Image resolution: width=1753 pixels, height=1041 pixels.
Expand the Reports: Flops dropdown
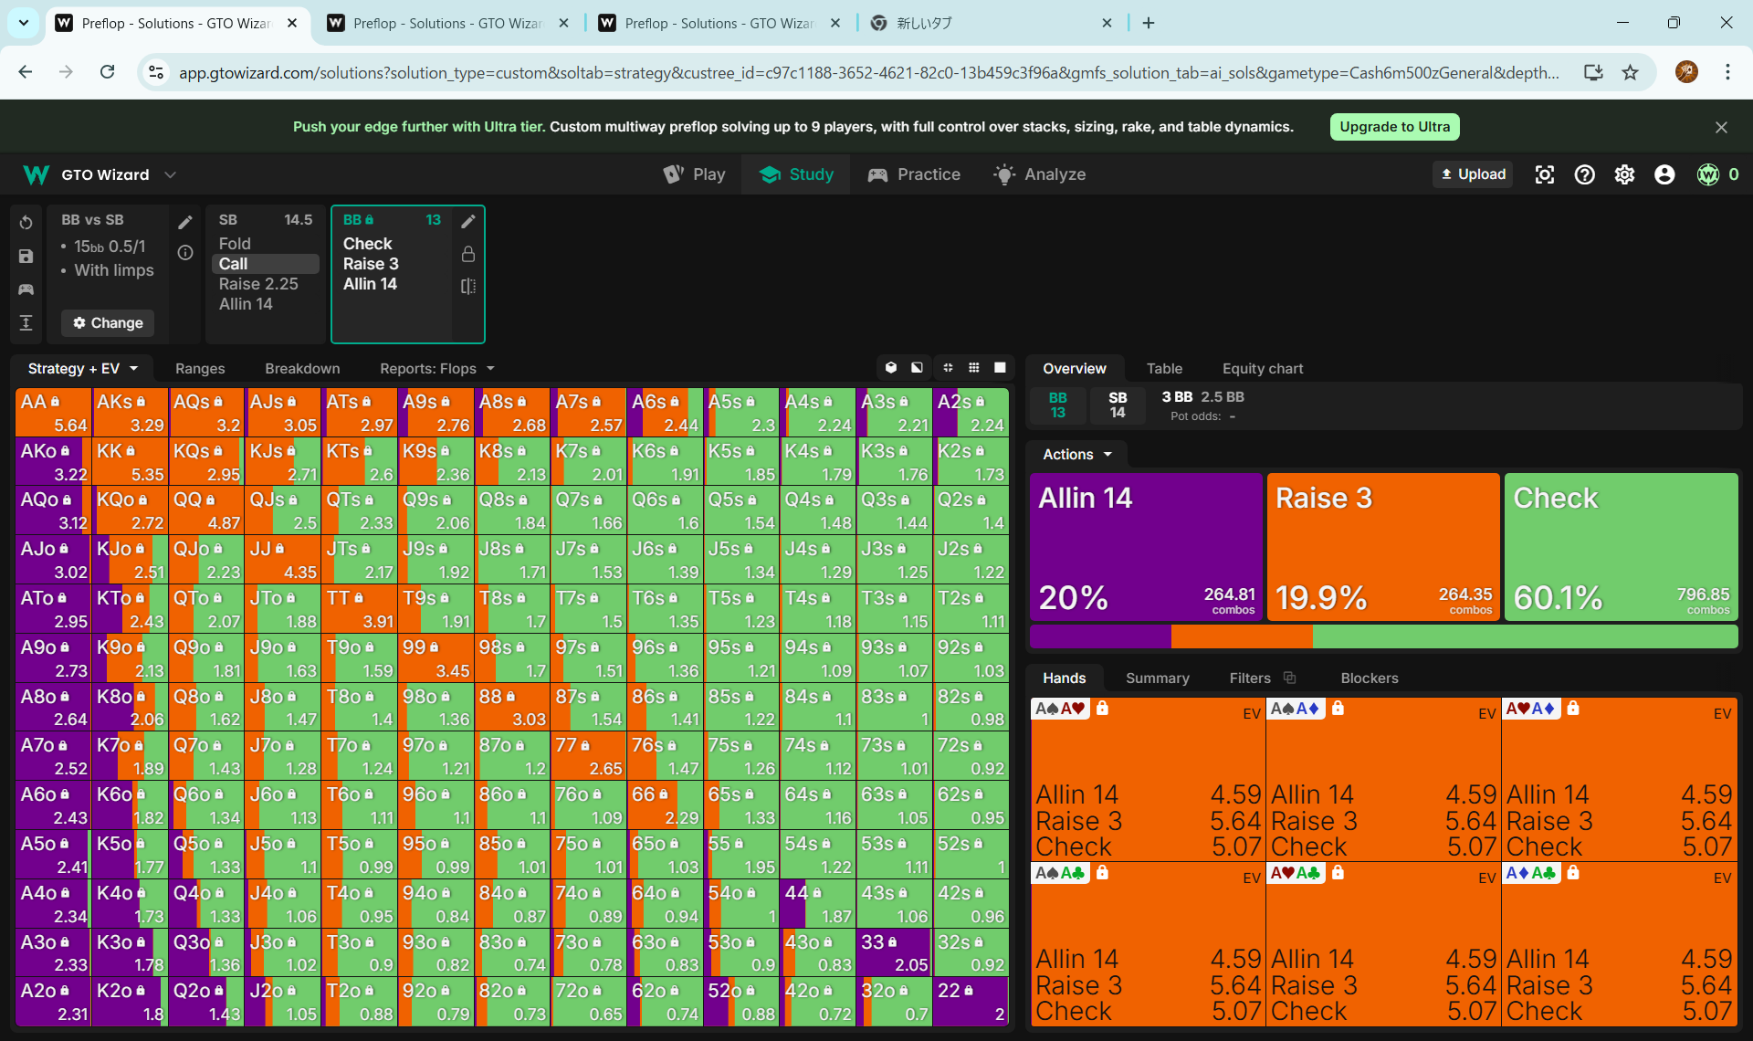[x=436, y=368]
